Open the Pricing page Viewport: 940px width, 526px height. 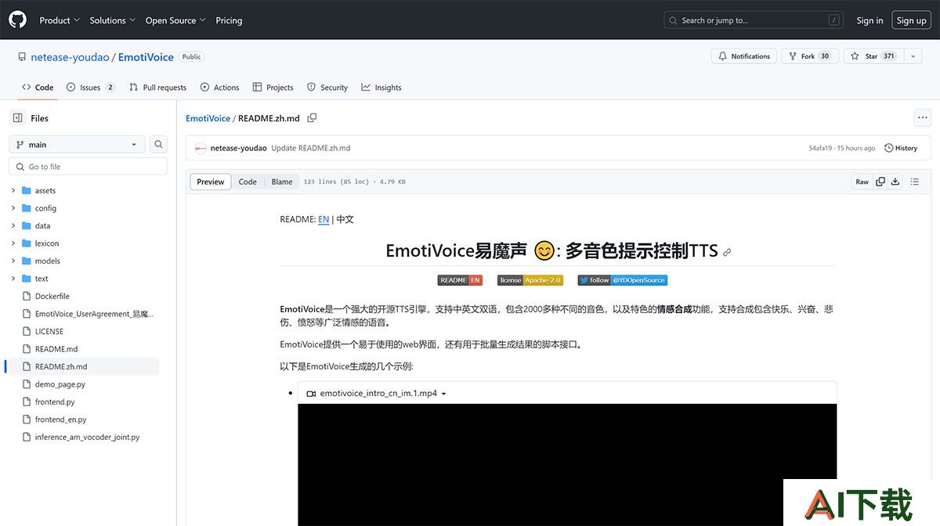[229, 20]
